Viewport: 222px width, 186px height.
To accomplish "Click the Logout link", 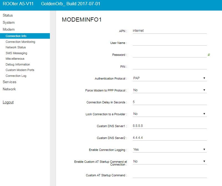I will (8, 102).
